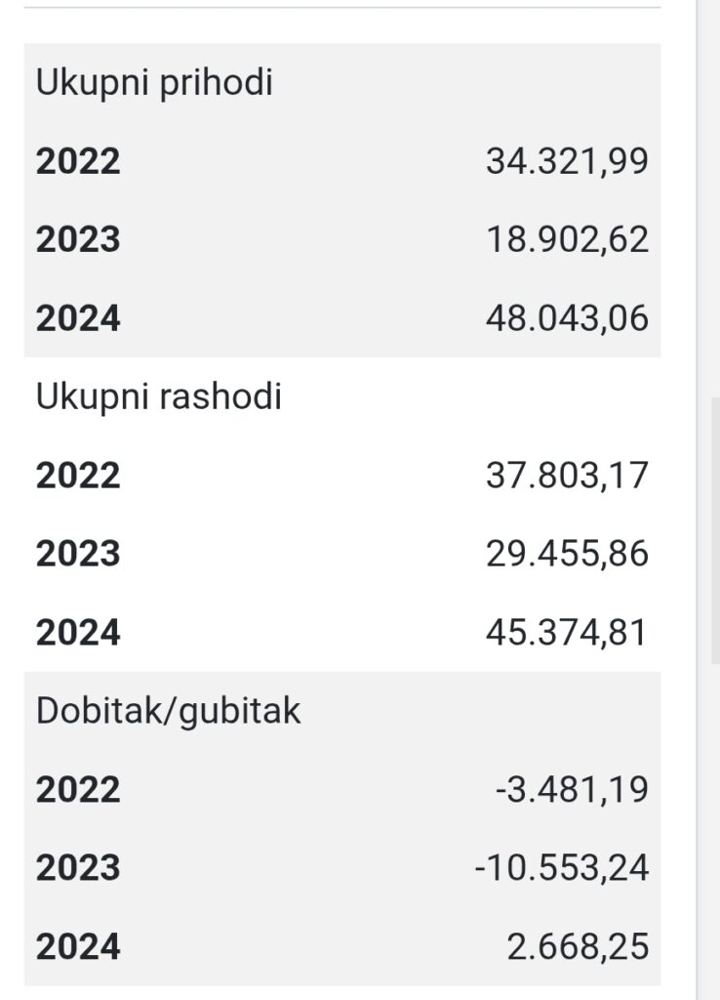Click the "Ukupni prihodi" section heading
The width and height of the screenshot is (720, 1000).
coord(154,83)
